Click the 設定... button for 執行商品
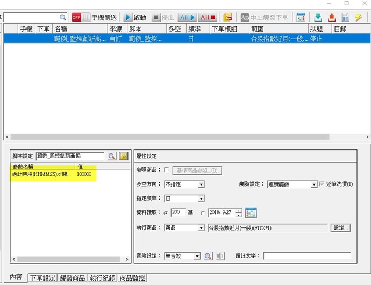Image resolution: width=371 pixels, height=285 pixels. pos(340,227)
